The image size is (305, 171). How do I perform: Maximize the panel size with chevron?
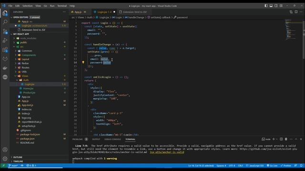coord(296,139)
